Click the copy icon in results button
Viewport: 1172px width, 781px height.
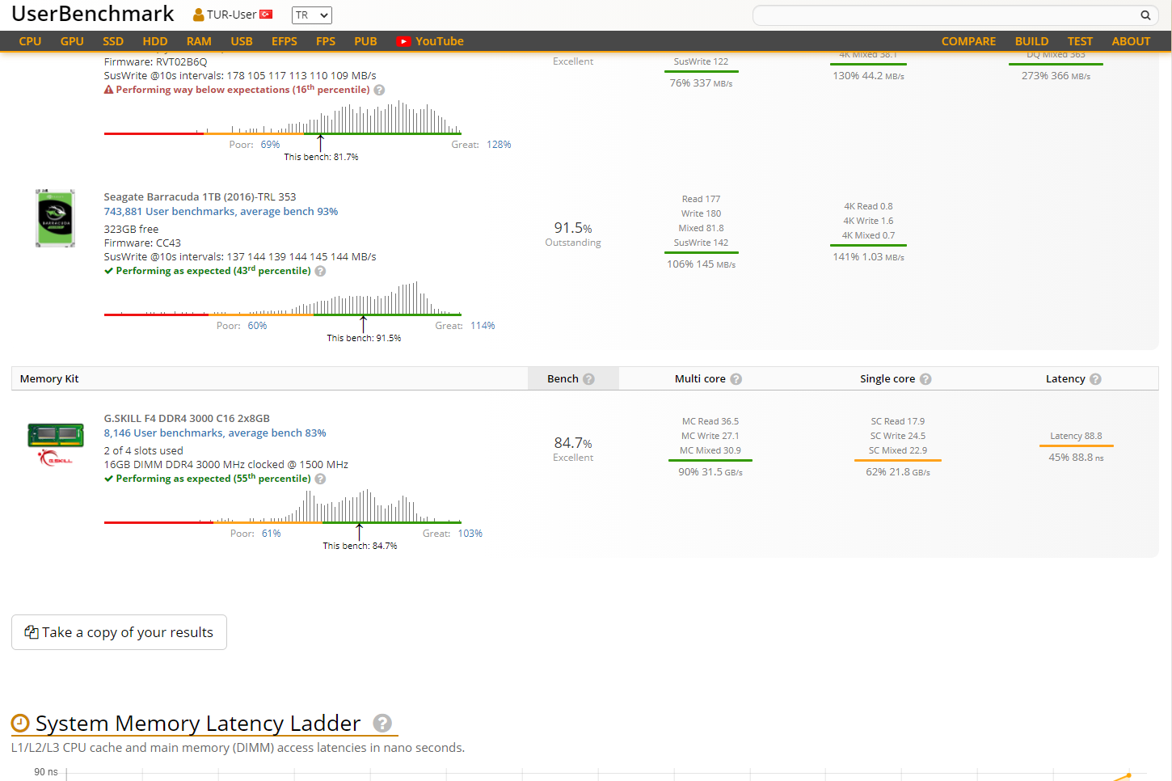(x=32, y=632)
